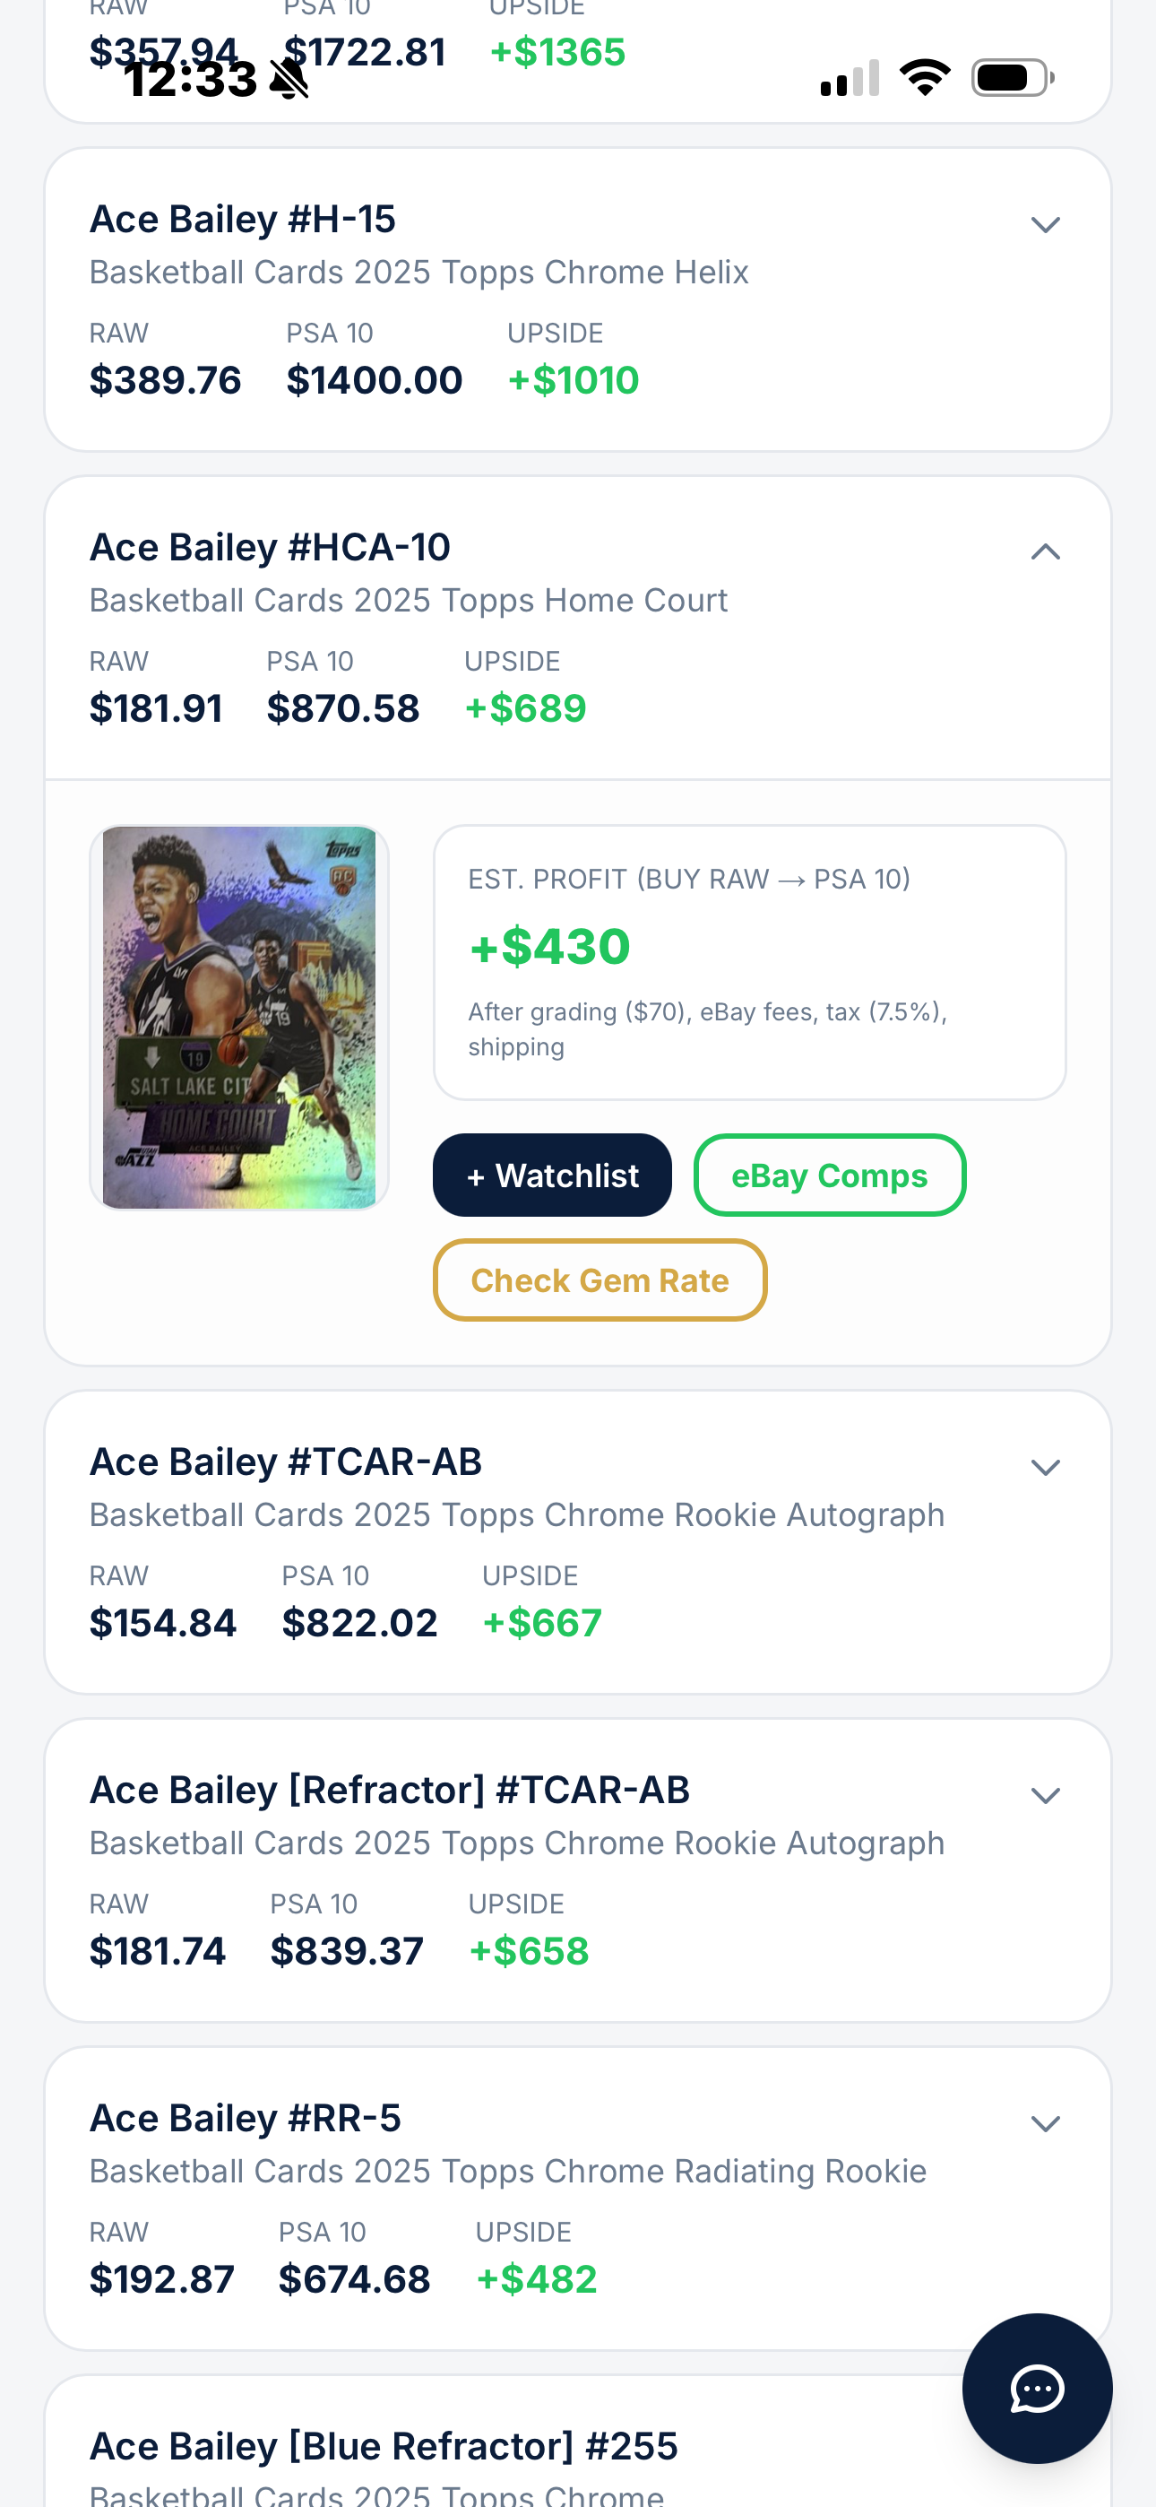This screenshot has height=2507, width=1156.
Task: Expand the Ace Bailey #TCAR-AB card
Action: (x=1045, y=1467)
